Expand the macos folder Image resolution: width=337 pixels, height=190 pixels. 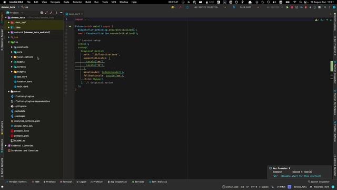pyautogui.click(x=9, y=91)
